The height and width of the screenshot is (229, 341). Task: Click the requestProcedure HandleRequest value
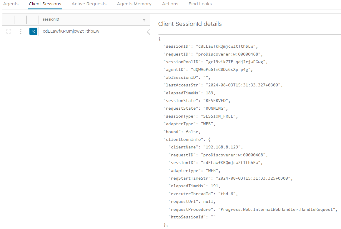click(x=277, y=209)
